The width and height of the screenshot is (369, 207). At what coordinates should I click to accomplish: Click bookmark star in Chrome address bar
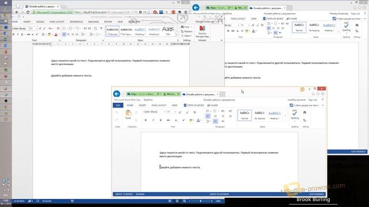point(149,12)
